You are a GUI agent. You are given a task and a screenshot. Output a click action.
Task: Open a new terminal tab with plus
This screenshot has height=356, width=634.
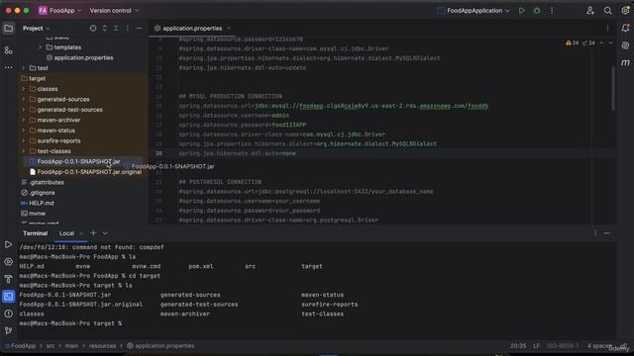[93, 233]
